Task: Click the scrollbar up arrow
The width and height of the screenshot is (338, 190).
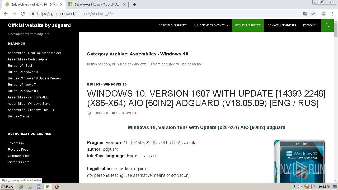Action: click(x=336, y=21)
